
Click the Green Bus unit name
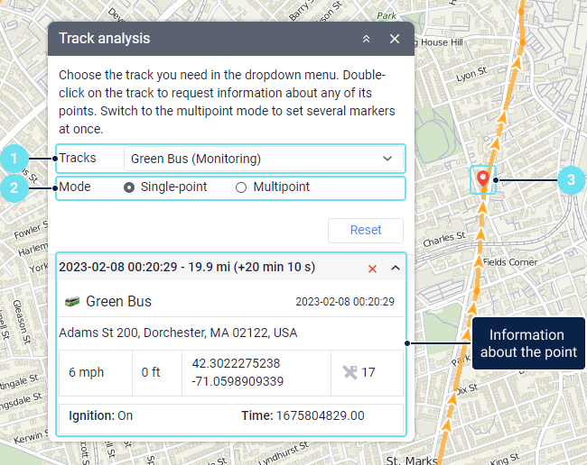[x=118, y=302]
